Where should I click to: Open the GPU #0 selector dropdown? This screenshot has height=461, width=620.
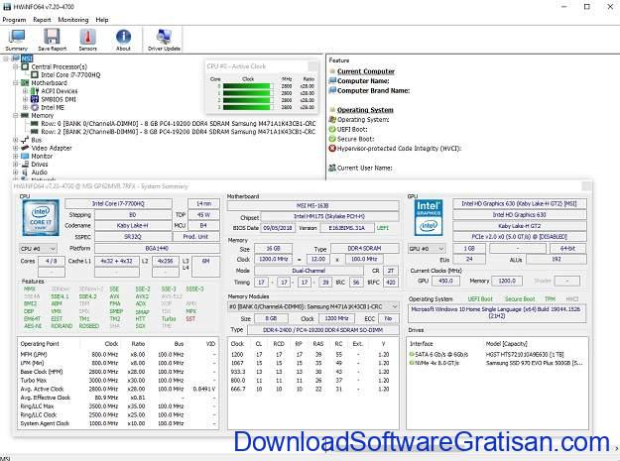point(427,249)
